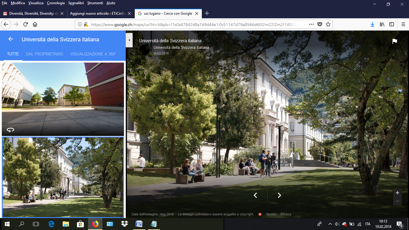Open the Aiuto menu

pyautogui.click(x=111, y=3)
